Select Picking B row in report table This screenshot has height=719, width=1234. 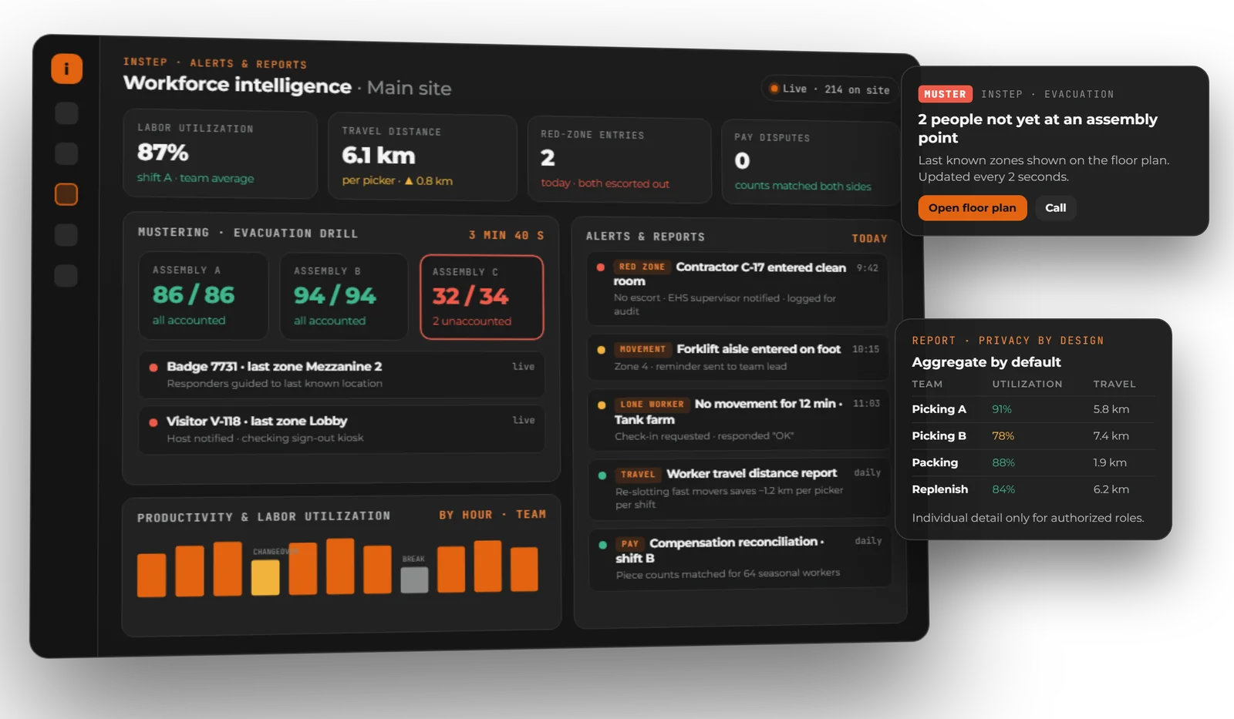click(1033, 436)
